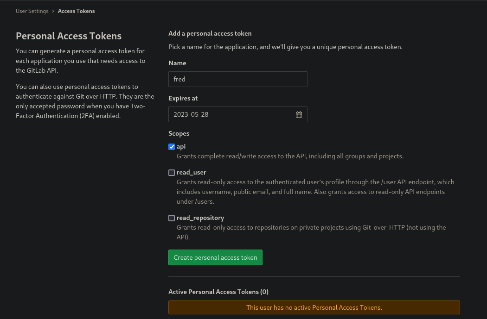This screenshot has width=487, height=319.
Task: Click the Add a personal access token heading
Action: (210, 33)
